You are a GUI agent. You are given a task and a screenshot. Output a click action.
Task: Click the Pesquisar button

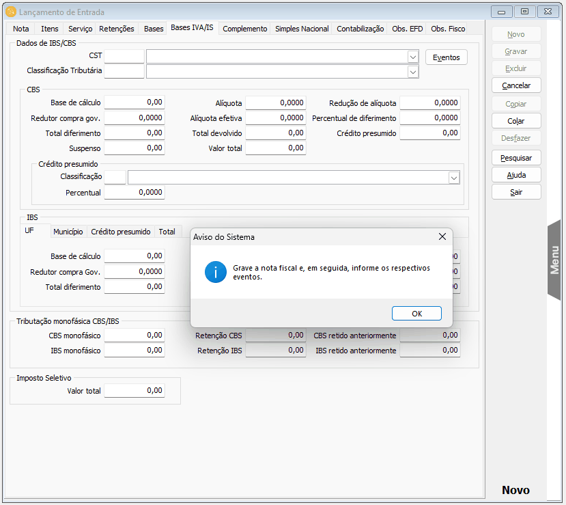516,158
